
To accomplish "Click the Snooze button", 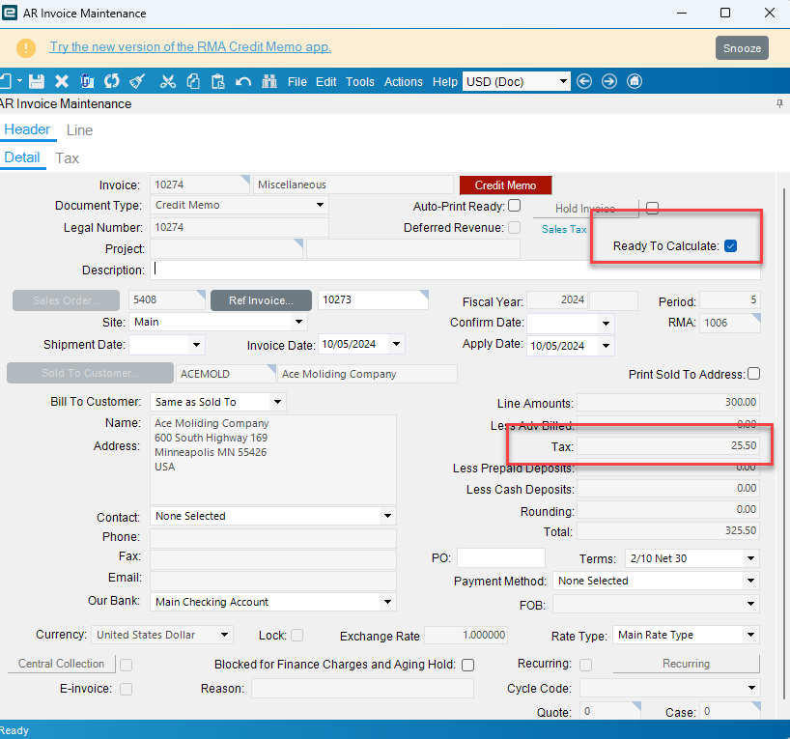I will coord(742,47).
